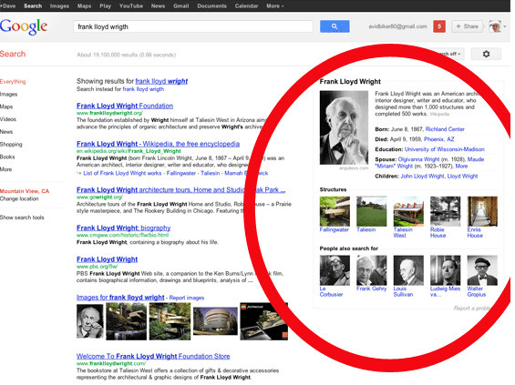Click Olgivanna Wright spouse link
The height and width of the screenshot is (385, 515).
click(x=418, y=159)
